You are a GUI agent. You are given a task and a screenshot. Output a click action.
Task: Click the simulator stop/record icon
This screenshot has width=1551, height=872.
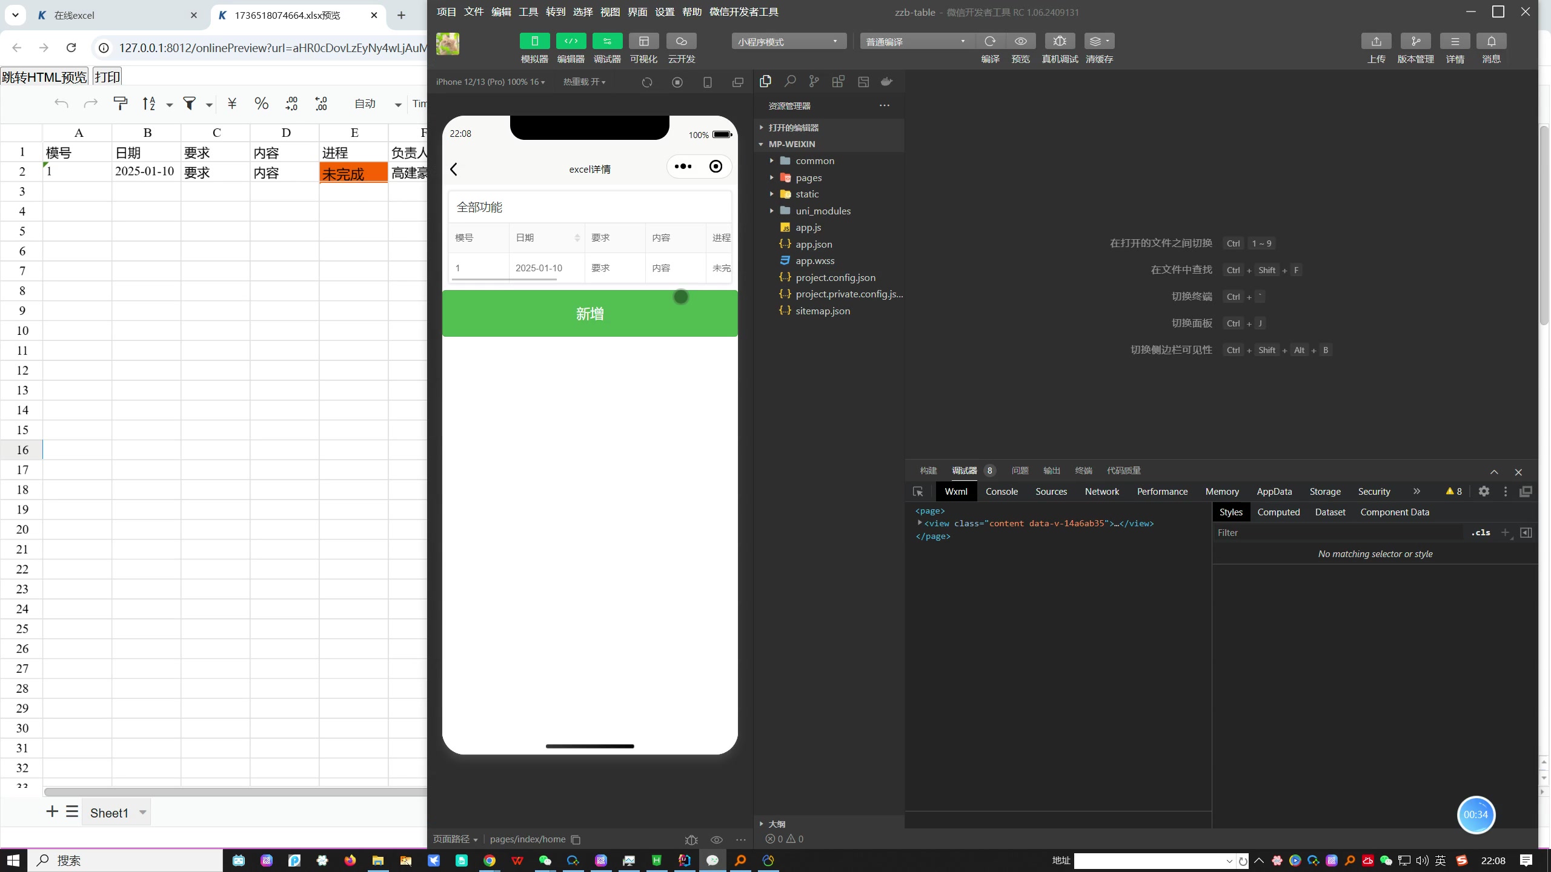pos(677,82)
